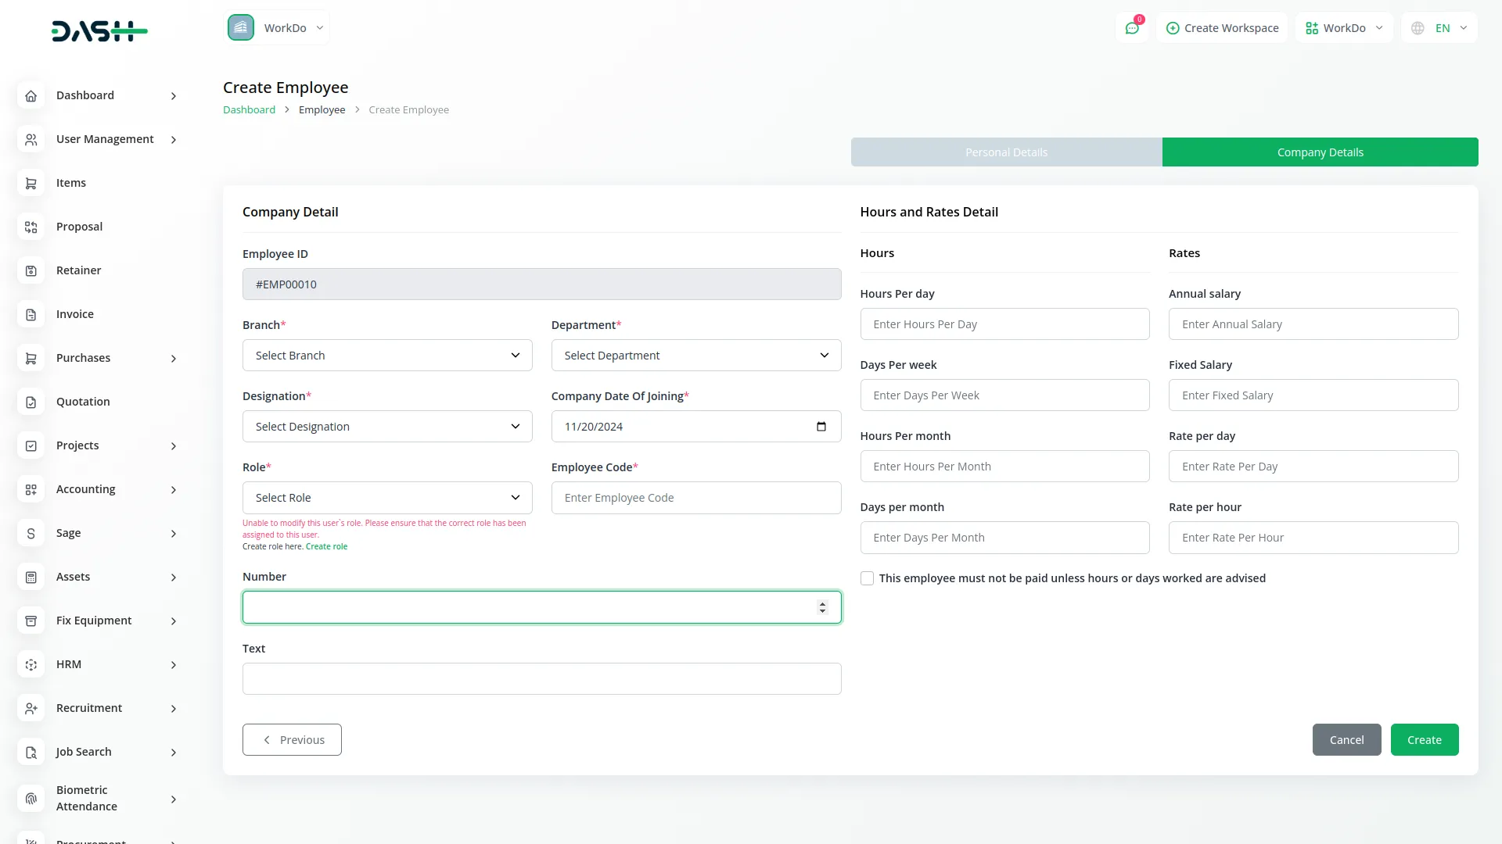Click the Enter Annual Salary field
This screenshot has width=1502, height=844.
coord(1313,324)
